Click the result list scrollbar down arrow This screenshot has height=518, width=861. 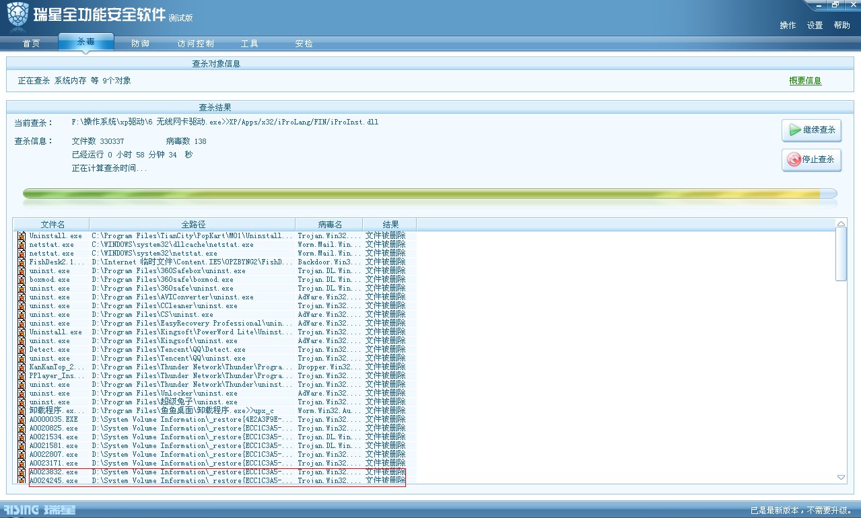click(841, 477)
